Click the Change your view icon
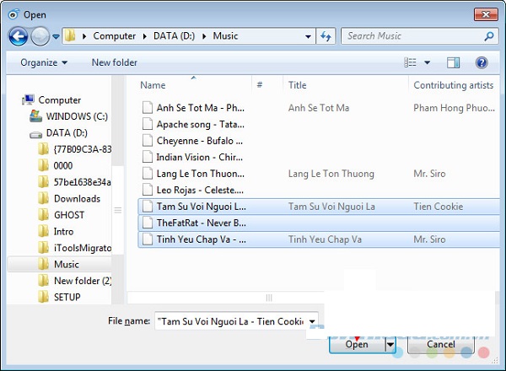Image resolution: width=506 pixels, height=371 pixels. (410, 62)
